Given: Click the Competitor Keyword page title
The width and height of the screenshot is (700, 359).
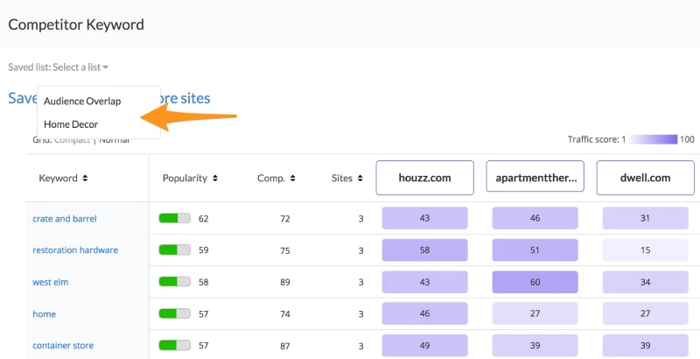Looking at the screenshot, I should [76, 25].
